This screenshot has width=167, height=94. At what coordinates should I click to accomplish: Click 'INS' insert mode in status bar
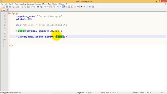[162, 93]
